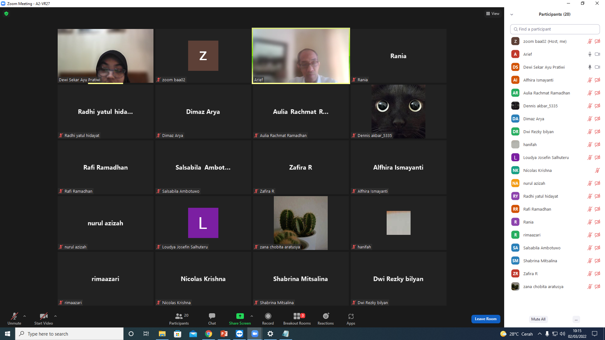Open PowerPoint from the taskbar
The width and height of the screenshot is (605, 340).
pyautogui.click(x=224, y=334)
